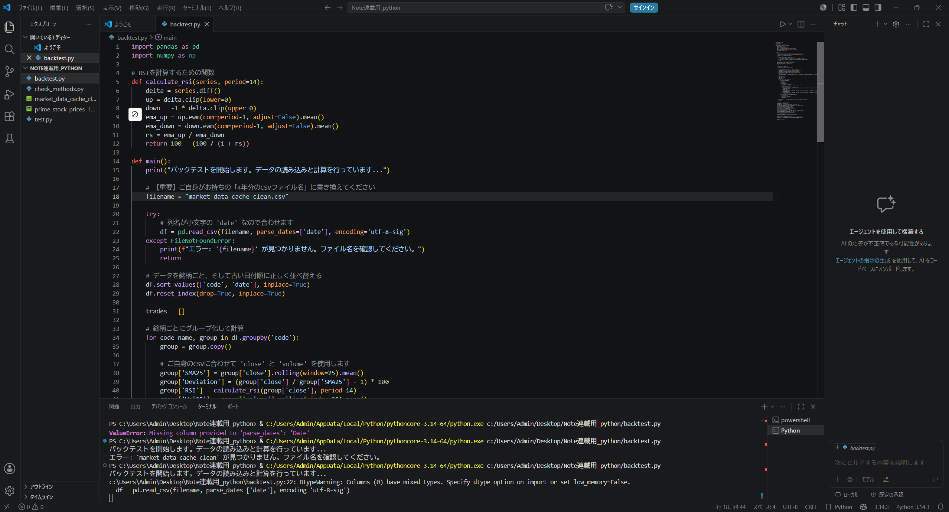Open the モデル model picker
Screen dimensions: 949x512
[x=868, y=480]
